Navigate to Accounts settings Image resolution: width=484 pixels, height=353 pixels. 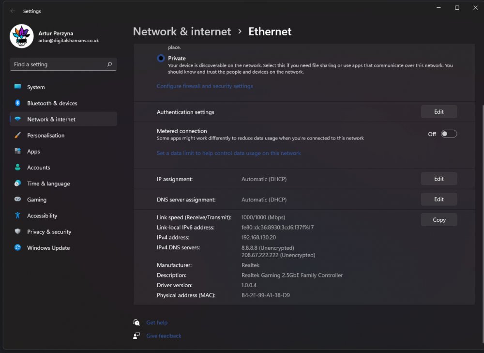pos(63,168)
